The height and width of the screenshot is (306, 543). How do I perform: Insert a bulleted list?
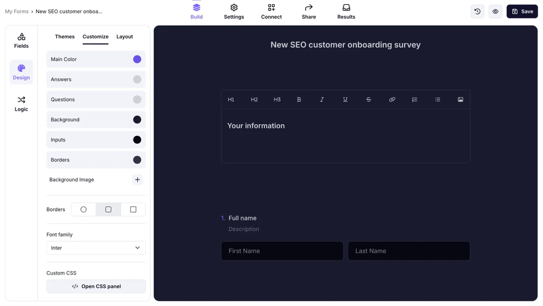pos(437,99)
